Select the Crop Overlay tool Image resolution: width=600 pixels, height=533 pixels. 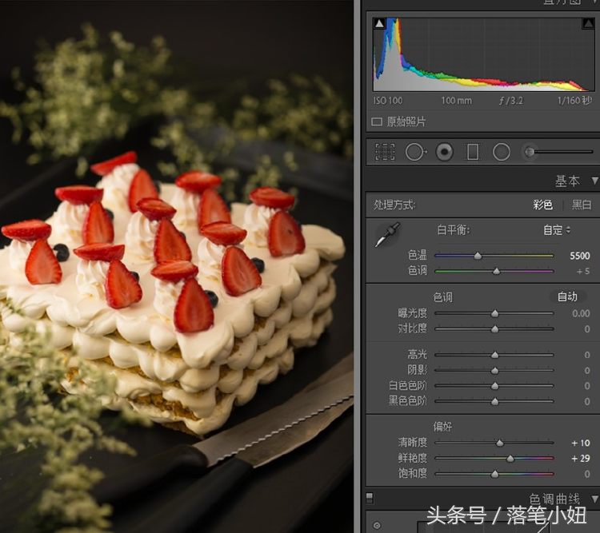coord(385,152)
